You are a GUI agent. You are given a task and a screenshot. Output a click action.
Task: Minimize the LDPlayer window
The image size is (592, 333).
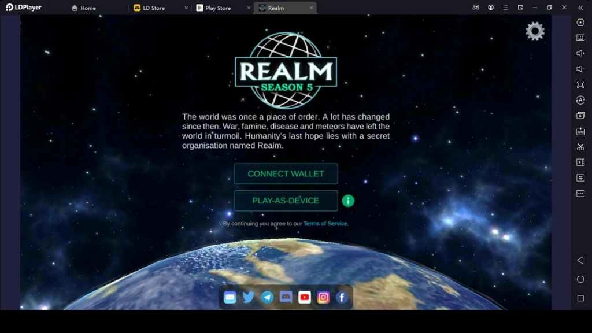tap(535, 8)
